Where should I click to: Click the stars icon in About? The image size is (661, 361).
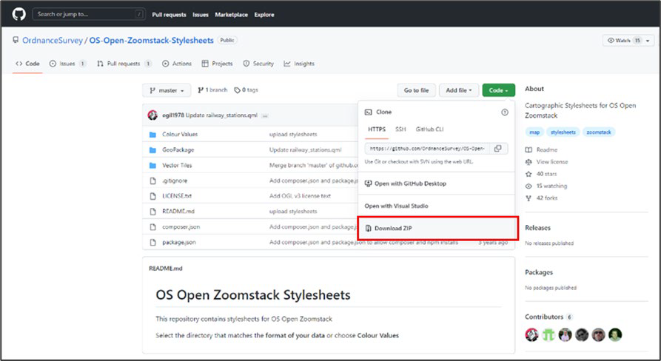coord(529,174)
